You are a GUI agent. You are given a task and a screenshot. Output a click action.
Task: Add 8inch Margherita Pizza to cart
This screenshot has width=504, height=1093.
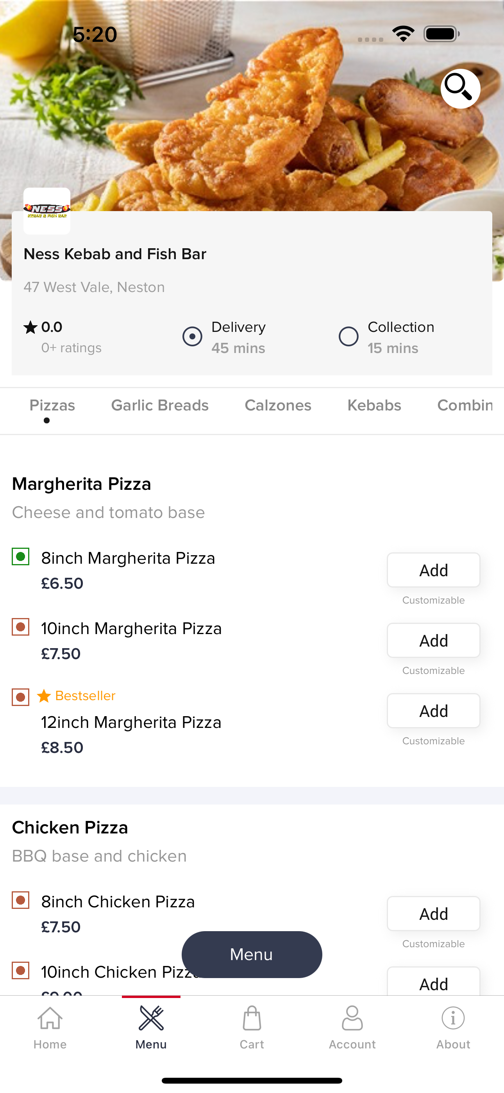click(x=433, y=570)
